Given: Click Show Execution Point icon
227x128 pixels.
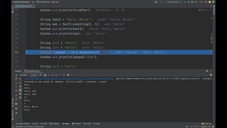Looking at the screenshot, I should [40, 75].
